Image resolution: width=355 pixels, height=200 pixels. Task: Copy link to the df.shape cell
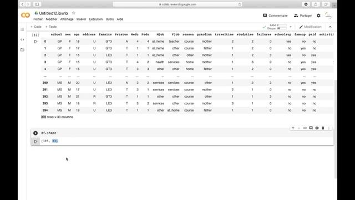coord(305,128)
